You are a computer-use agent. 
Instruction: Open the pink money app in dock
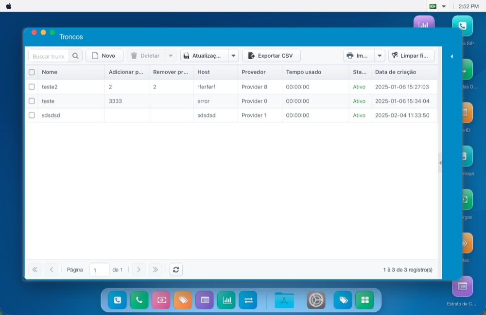[161, 300]
